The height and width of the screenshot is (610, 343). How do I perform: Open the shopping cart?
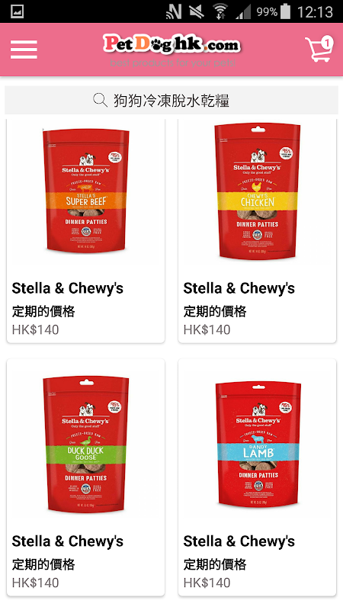coord(319,50)
